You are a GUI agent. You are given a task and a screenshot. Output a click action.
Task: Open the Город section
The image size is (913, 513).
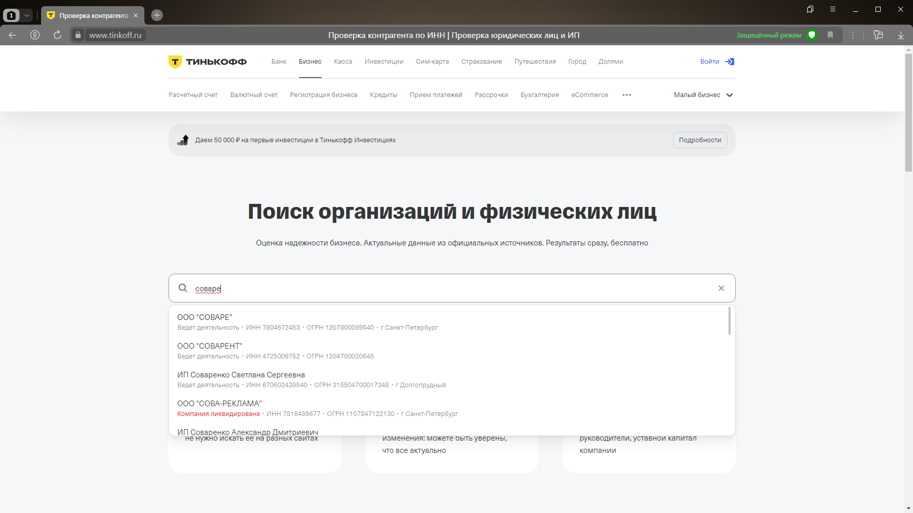pos(577,62)
